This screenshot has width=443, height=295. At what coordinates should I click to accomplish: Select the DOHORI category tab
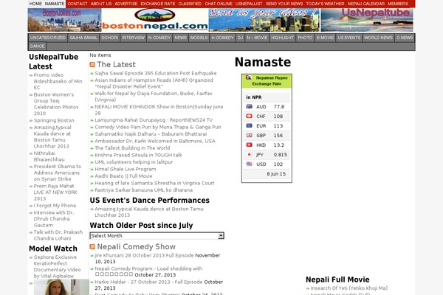coord(109,38)
